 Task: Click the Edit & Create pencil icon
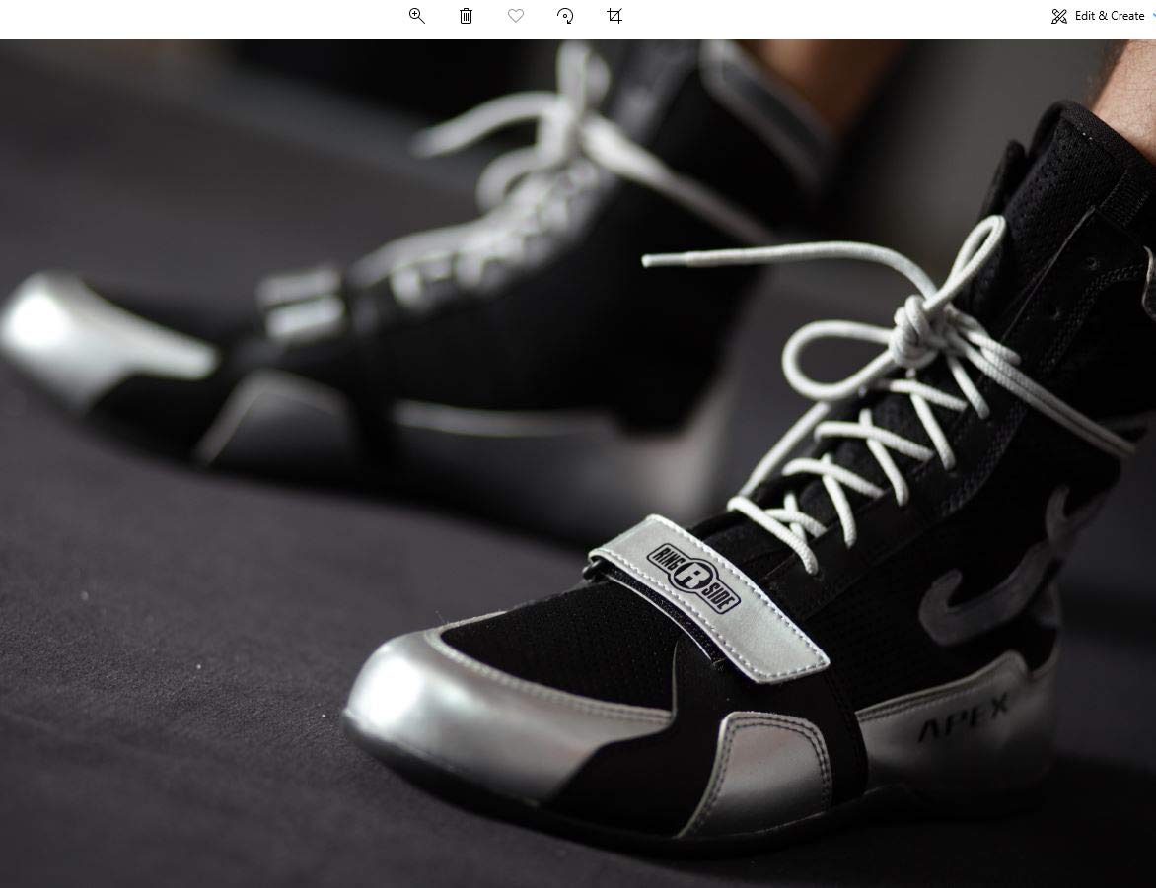click(1059, 16)
